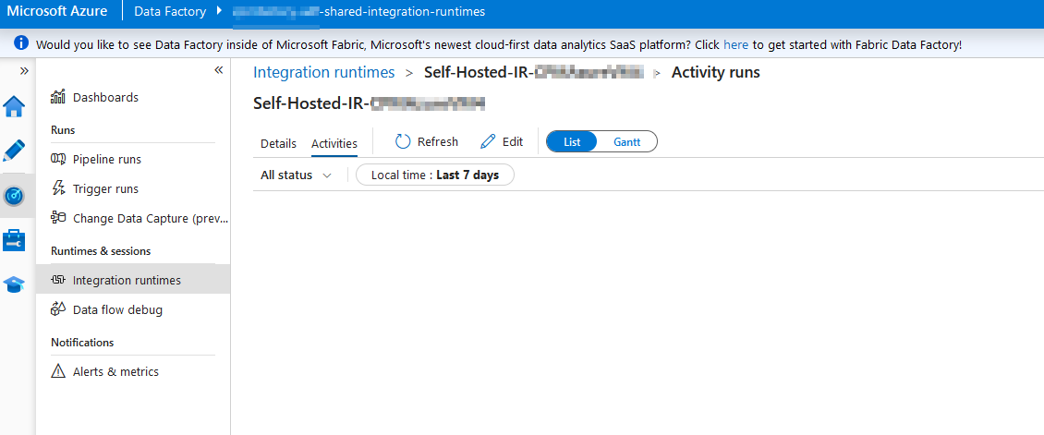Select the Monitor gauge icon

click(x=14, y=196)
